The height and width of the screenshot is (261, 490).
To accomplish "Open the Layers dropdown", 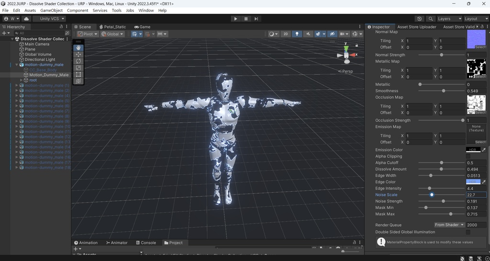I will pyautogui.click(x=449, y=19).
